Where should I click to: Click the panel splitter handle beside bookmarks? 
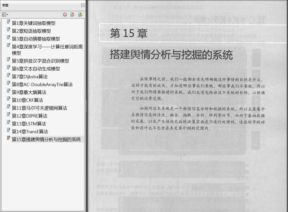(x=86, y=106)
